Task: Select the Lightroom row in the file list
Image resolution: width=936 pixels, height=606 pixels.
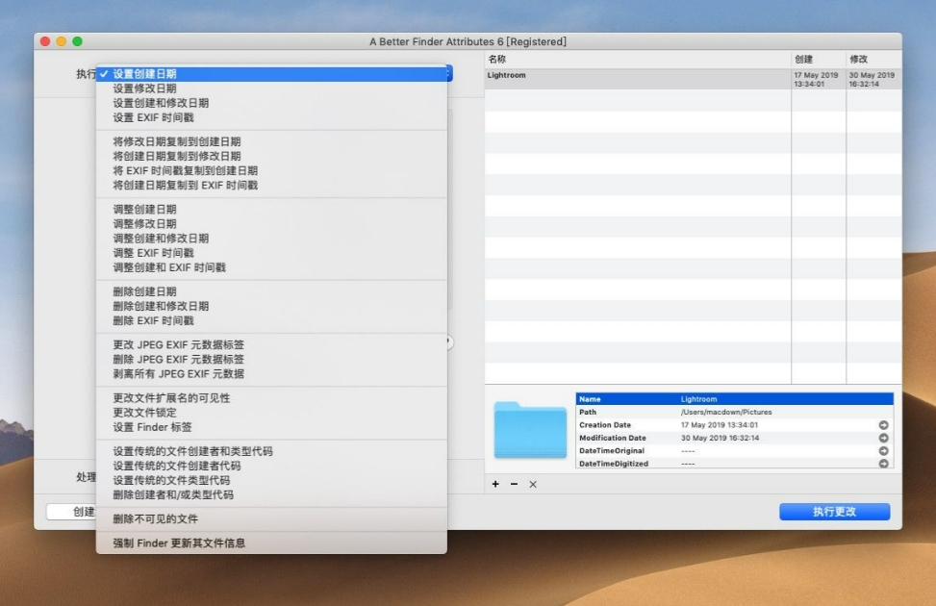Action: pyautogui.click(x=693, y=80)
